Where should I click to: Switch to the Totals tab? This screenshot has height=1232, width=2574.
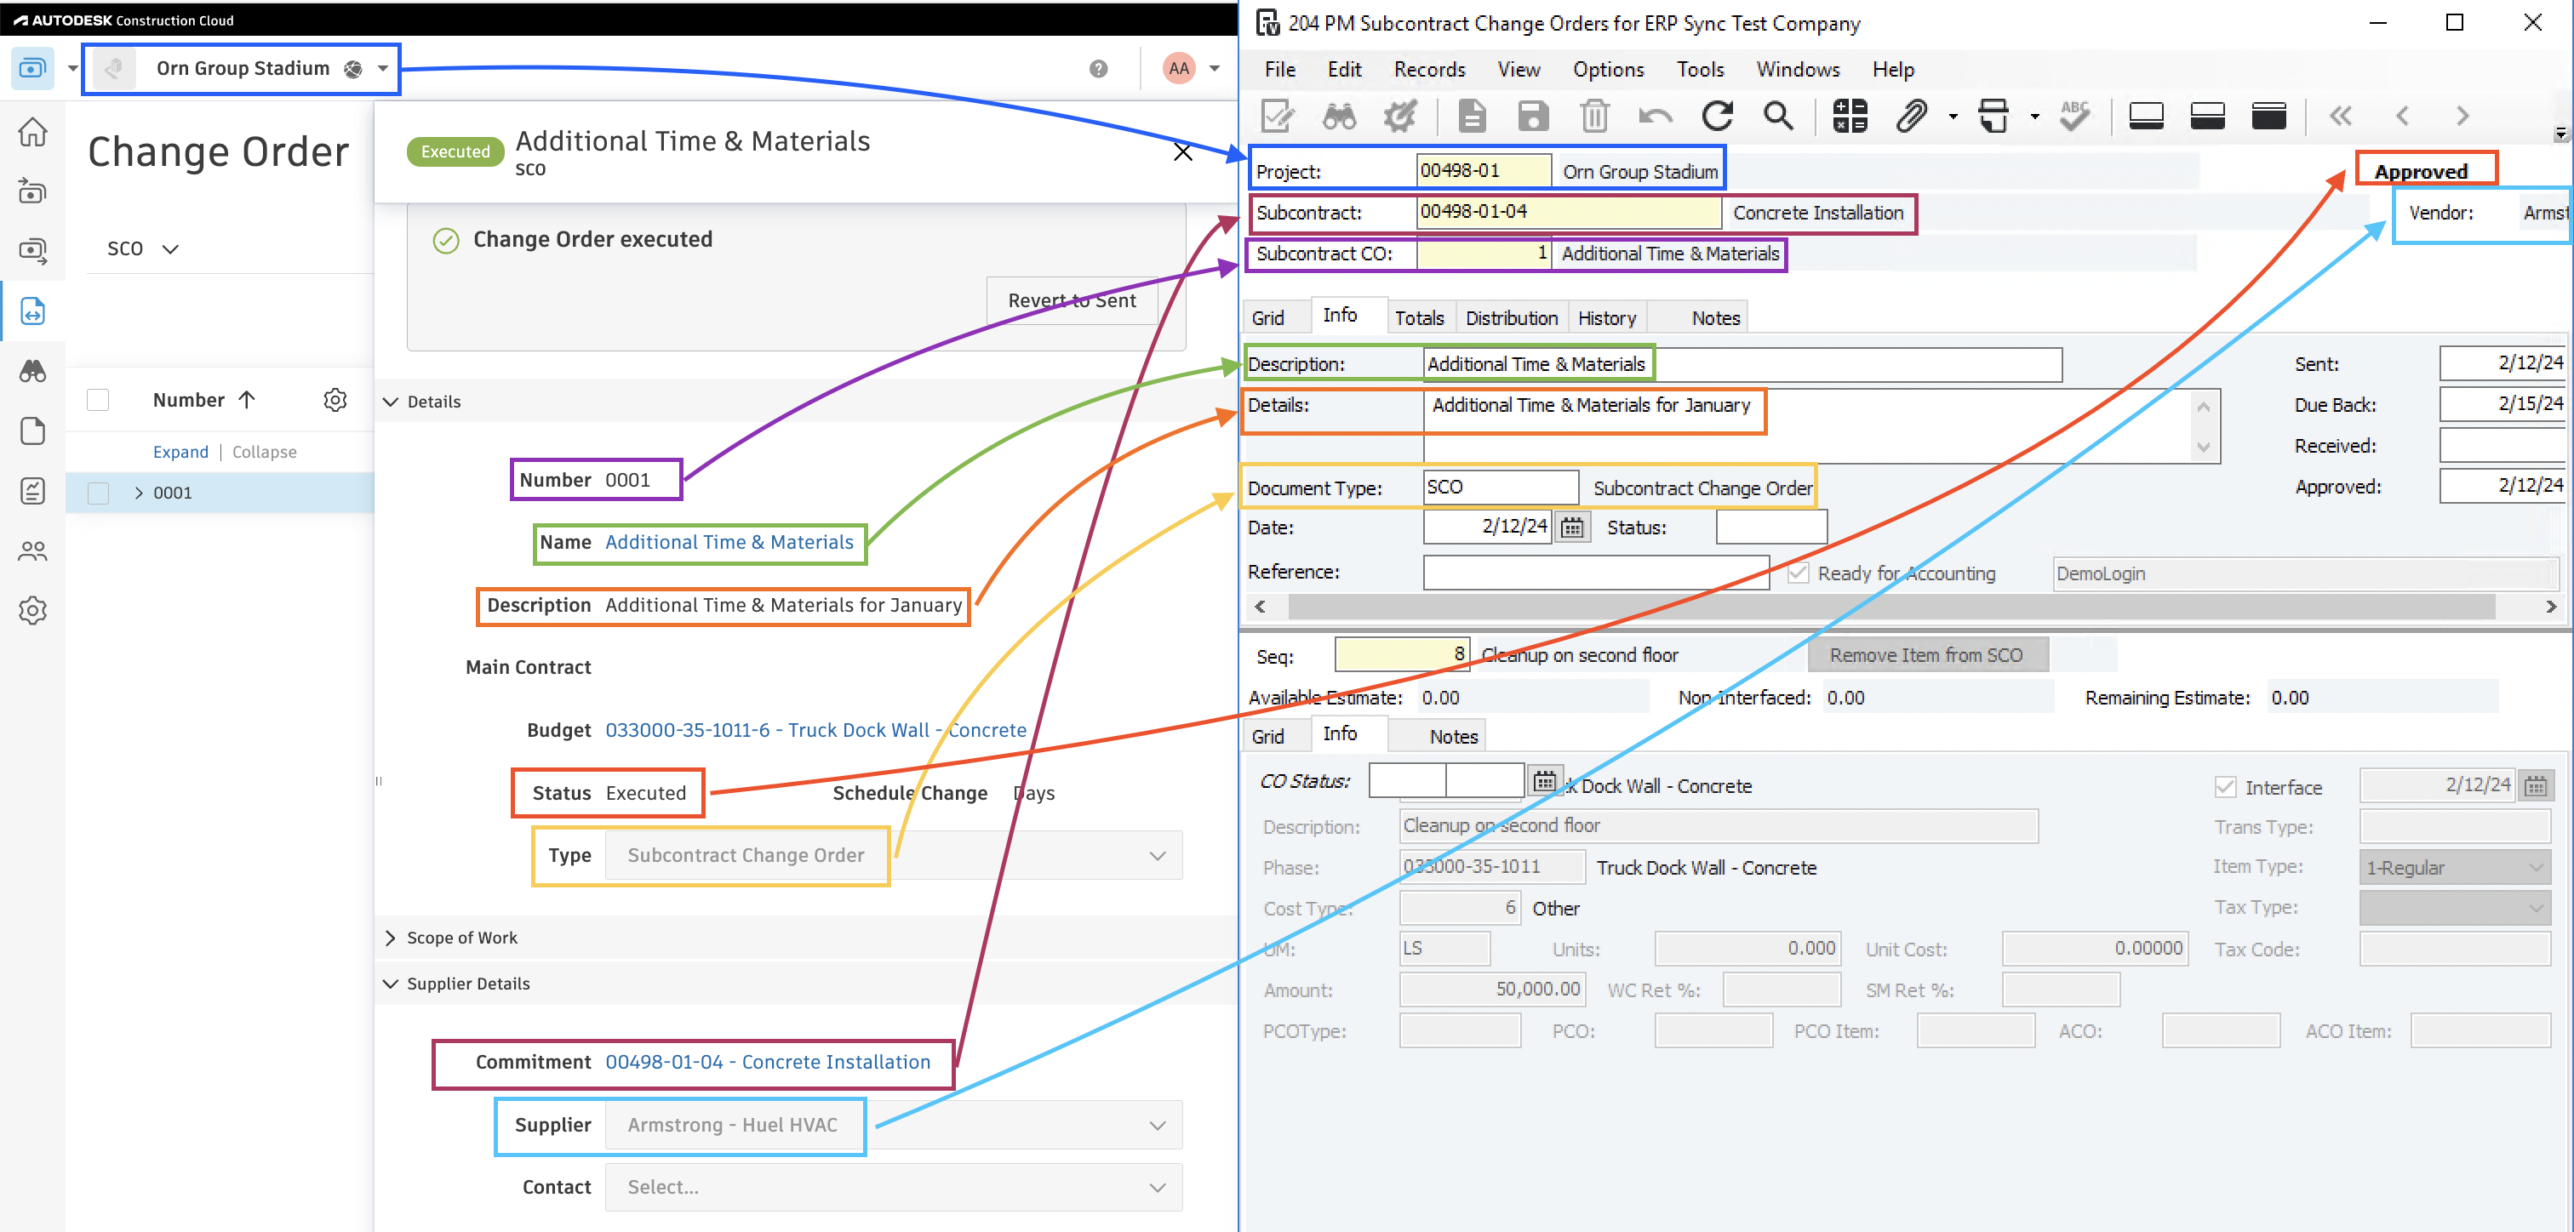1419,317
